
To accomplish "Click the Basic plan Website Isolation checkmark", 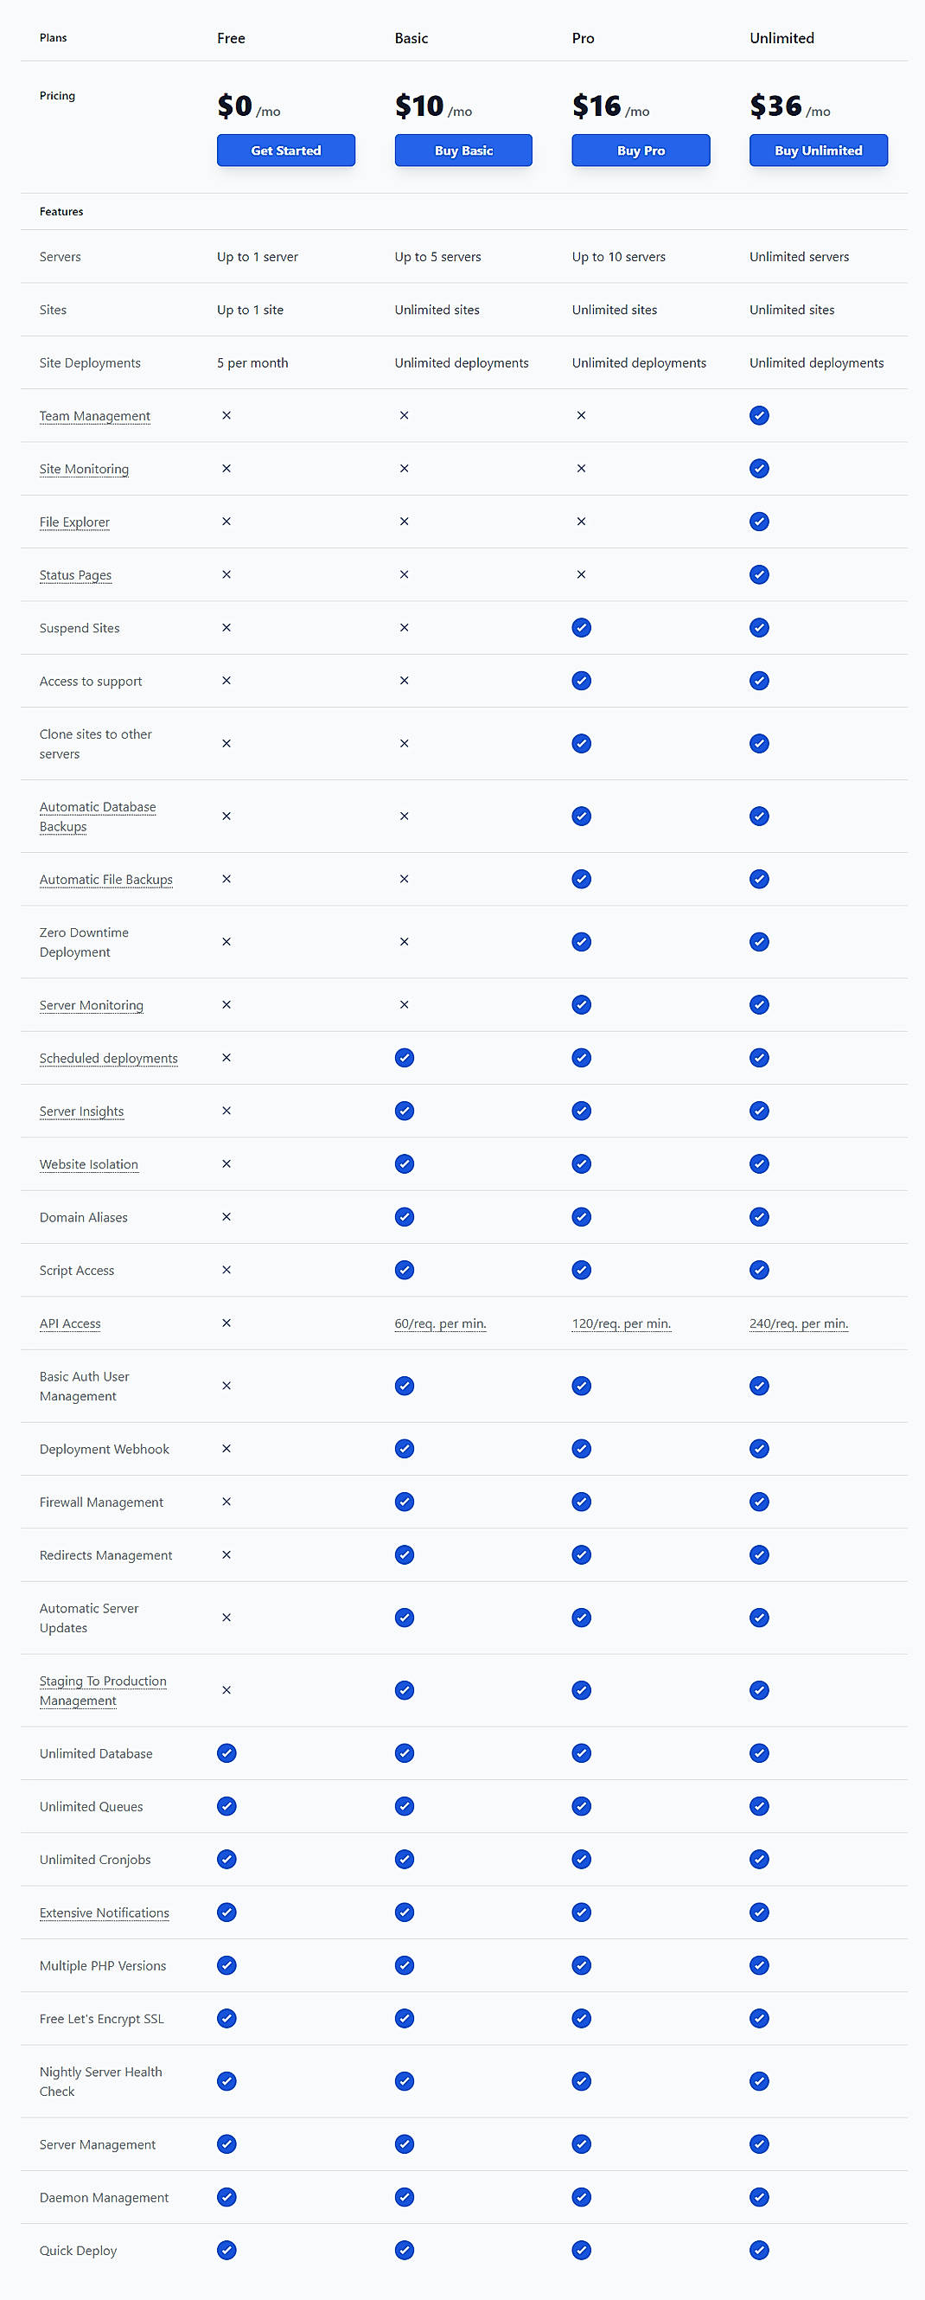I will (x=404, y=1163).
